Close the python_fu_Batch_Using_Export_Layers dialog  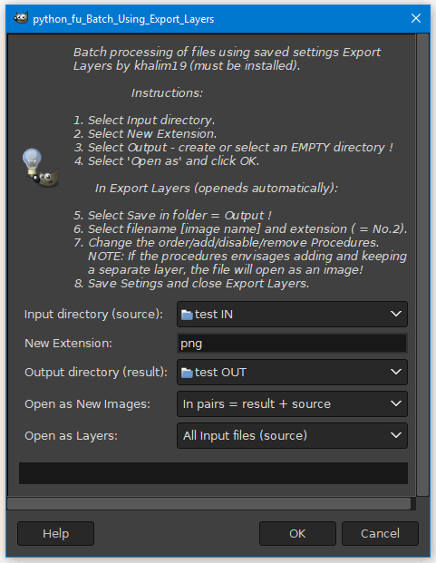point(416,18)
